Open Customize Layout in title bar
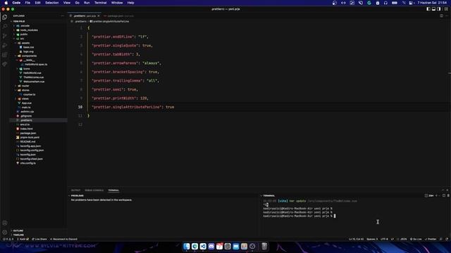Image resolution: width=451 pixels, height=253 pixels. pyautogui.click(x=446, y=9)
